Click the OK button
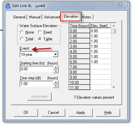Image resolution: width=133 pixels, height=128 pixels. click(26, 113)
